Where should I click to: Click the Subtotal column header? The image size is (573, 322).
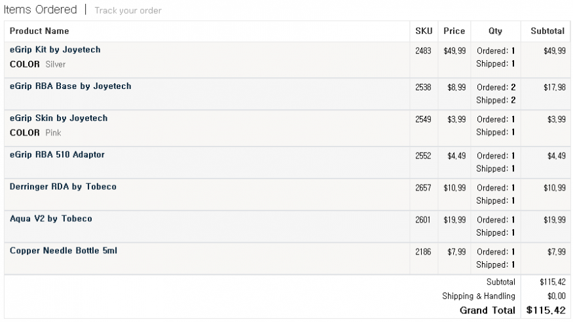click(x=547, y=31)
